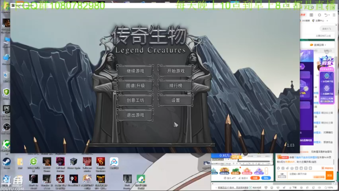
Task: Click the purple mountain gift icon
Action: [258, 171]
